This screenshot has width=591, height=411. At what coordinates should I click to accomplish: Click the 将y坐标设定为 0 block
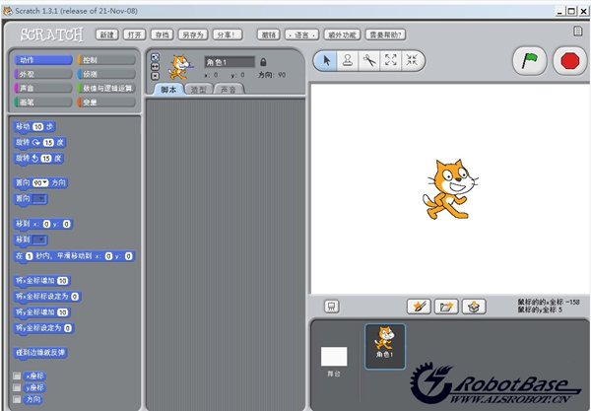[x=43, y=328]
